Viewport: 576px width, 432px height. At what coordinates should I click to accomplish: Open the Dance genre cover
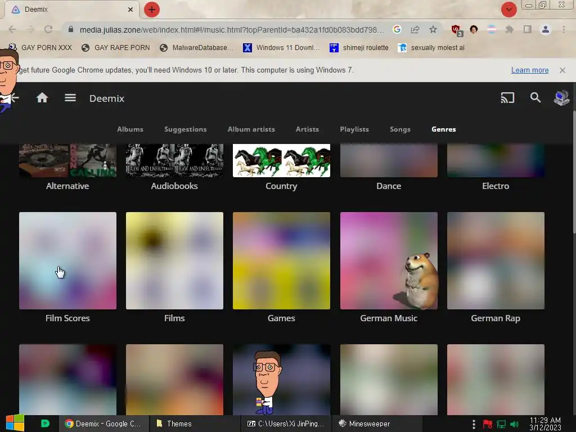tap(389, 160)
